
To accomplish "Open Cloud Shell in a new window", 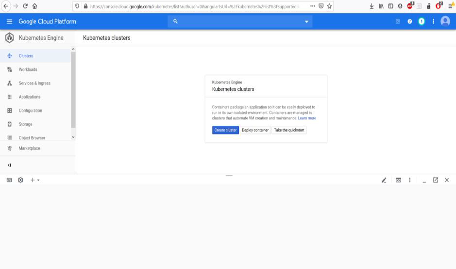I will (x=435, y=180).
